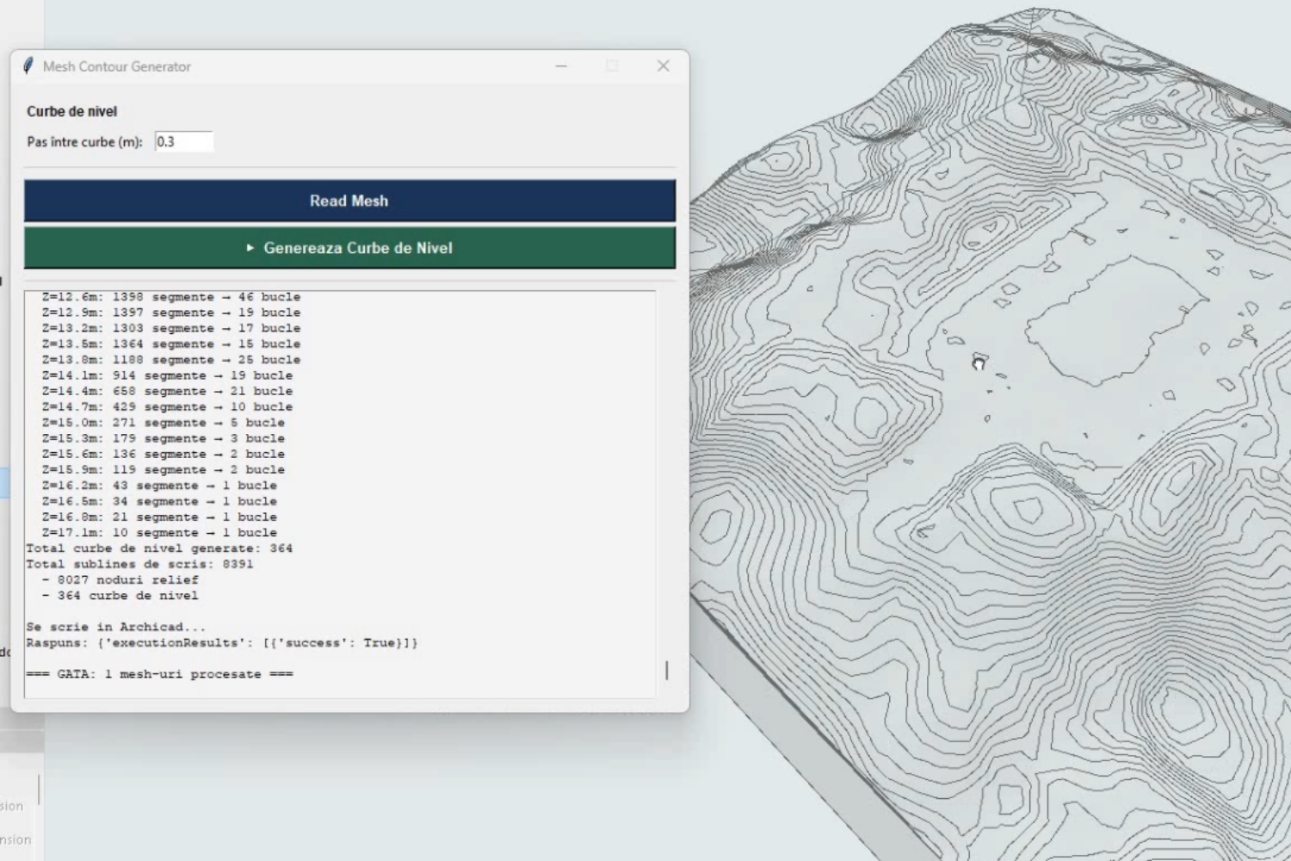The width and height of the screenshot is (1291, 861).
Task: Click the Z=16.2m 43 segmente log row
Action: (159, 486)
